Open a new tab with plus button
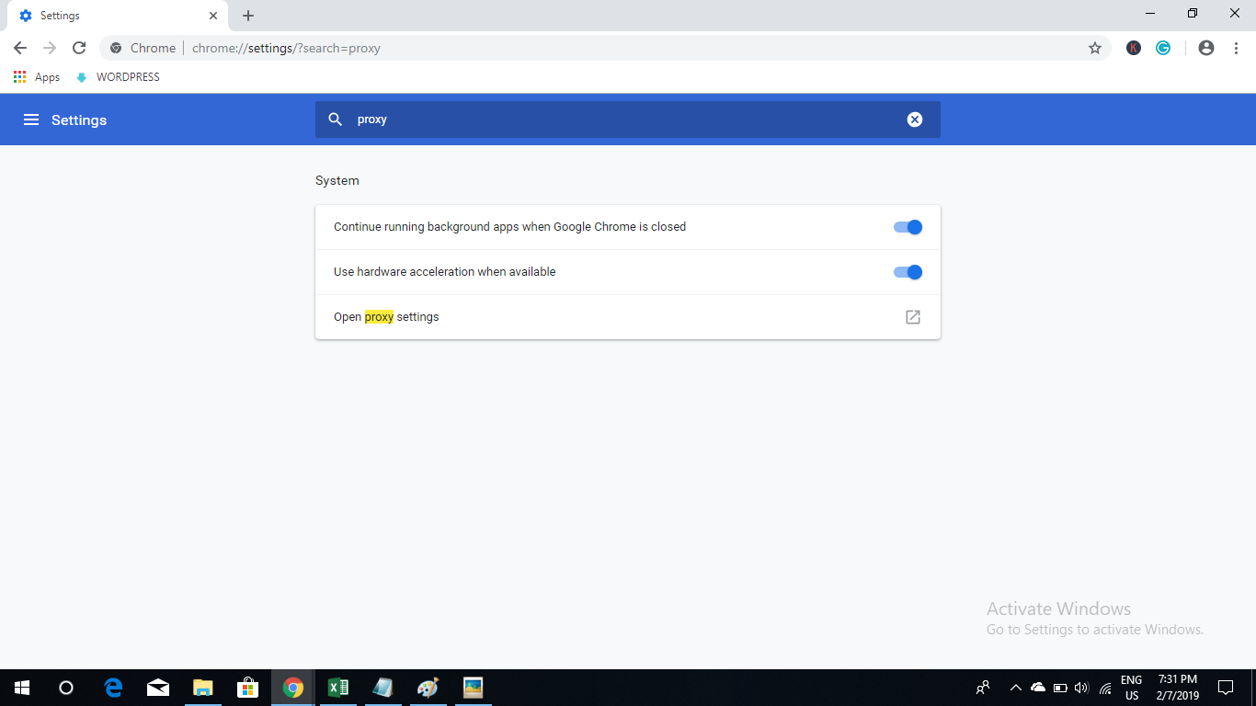 [248, 16]
